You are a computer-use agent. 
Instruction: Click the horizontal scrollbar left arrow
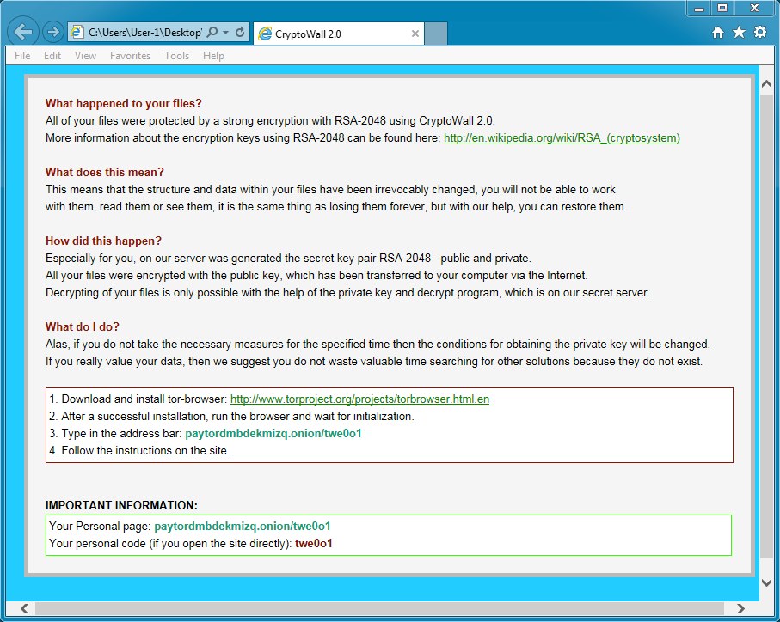coord(24,608)
